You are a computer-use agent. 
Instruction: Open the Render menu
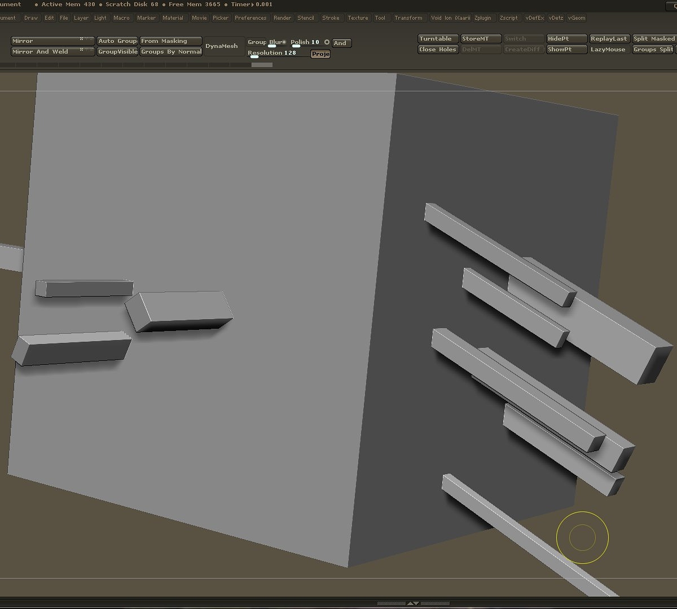(282, 18)
